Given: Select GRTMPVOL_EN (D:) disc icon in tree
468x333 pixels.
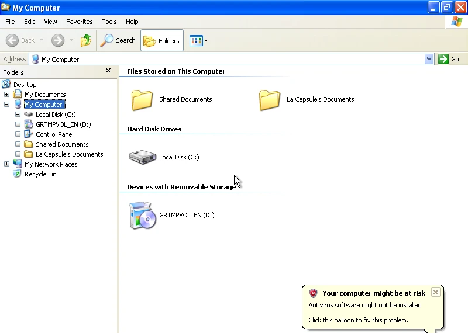Looking at the screenshot, I should point(29,124).
